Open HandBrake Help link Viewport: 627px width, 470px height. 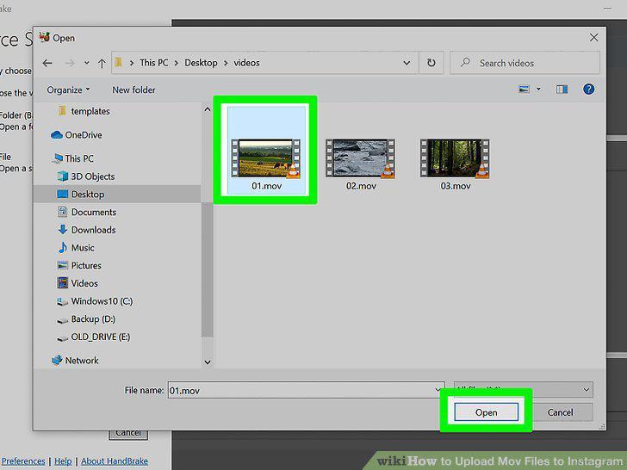(x=63, y=461)
